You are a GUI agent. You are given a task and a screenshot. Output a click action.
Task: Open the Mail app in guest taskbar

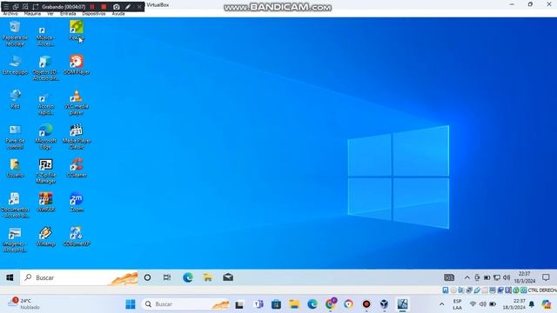pos(228,277)
